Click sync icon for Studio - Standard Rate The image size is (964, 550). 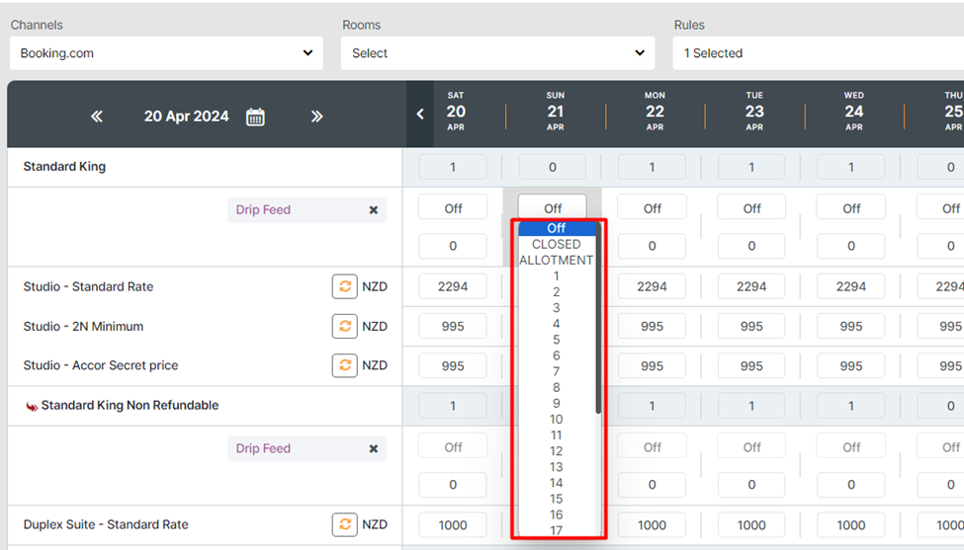click(x=344, y=286)
